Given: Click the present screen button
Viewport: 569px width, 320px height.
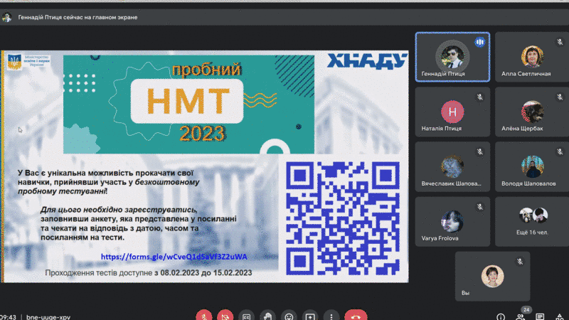Looking at the screenshot, I should point(310,316).
